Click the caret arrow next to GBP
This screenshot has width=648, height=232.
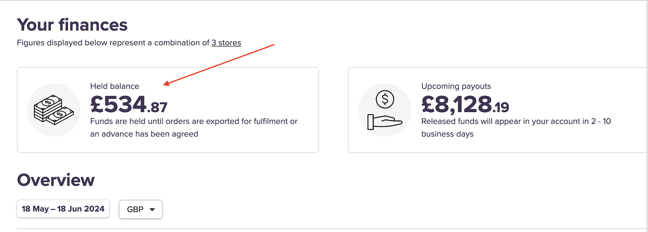tap(153, 209)
